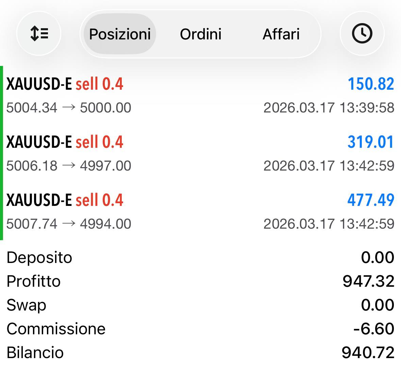401x371 pixels.
Task: Select the profit value 477.49
Action: pyautogui.click(x=371, y=200)
